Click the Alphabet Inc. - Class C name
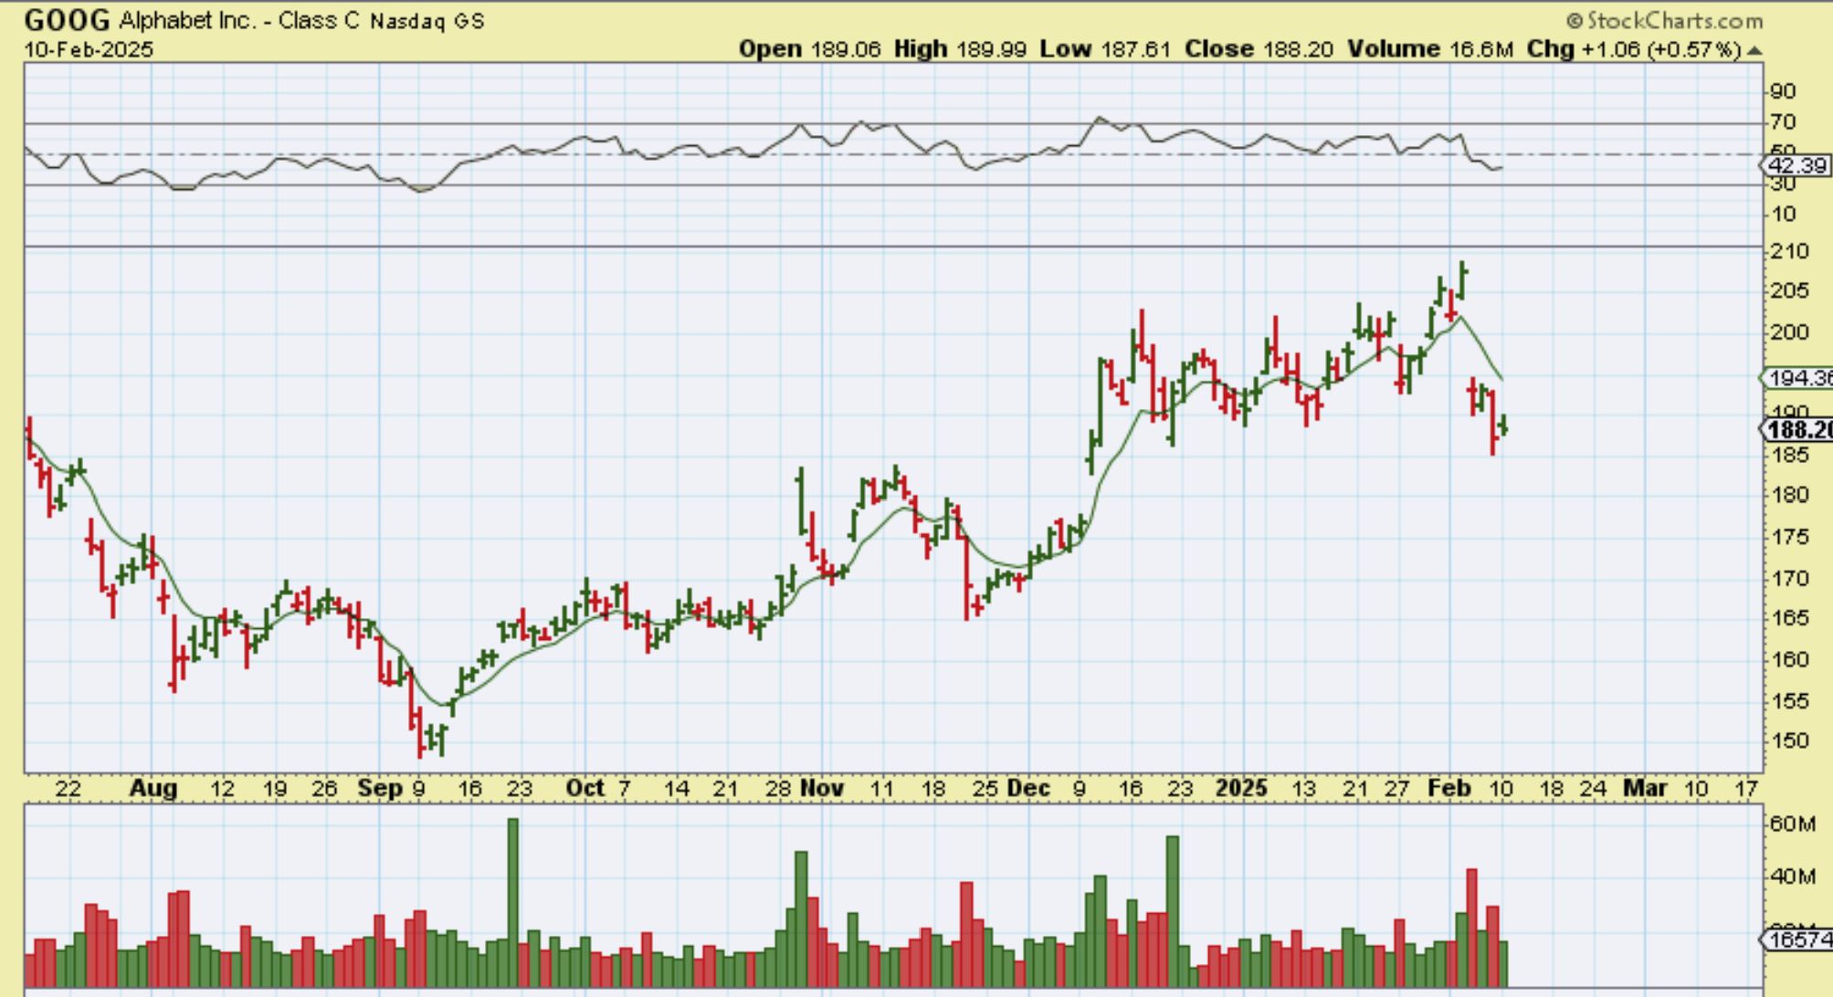This screenshot has height=997, width=1833. (x=239, y=20)
